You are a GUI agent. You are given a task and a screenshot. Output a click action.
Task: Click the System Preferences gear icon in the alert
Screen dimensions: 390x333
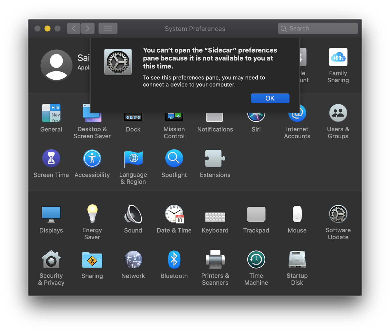click(118, 62)
